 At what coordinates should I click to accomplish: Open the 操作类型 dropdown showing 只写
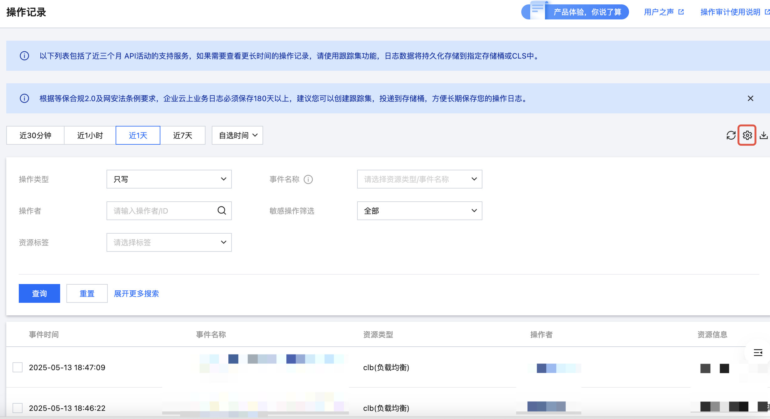169,179
